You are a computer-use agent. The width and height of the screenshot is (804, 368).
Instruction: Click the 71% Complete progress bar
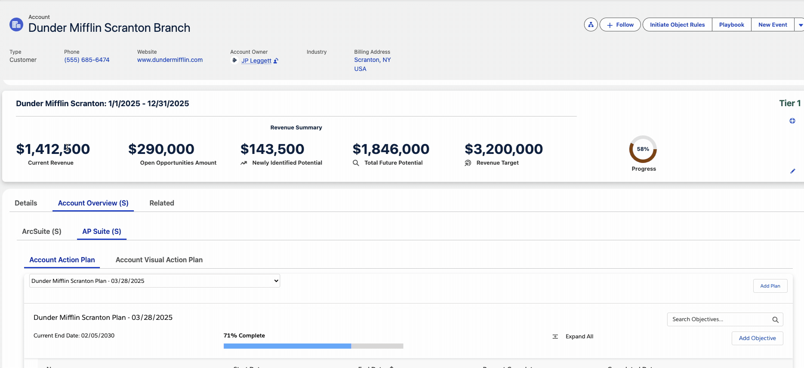(x=313, y=346)
